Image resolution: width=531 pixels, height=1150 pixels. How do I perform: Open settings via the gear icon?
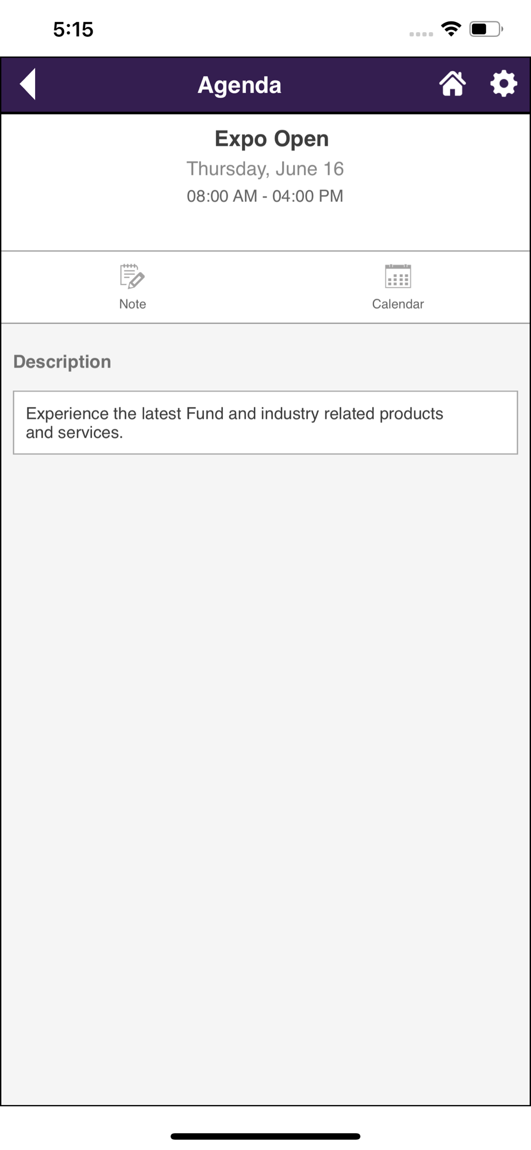click(x=503, y=84)
